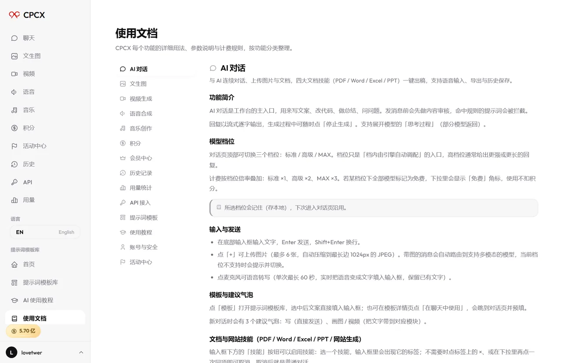
Task: Open the 聊天 chat page from sidebar
Action: [x=45, y=38]
